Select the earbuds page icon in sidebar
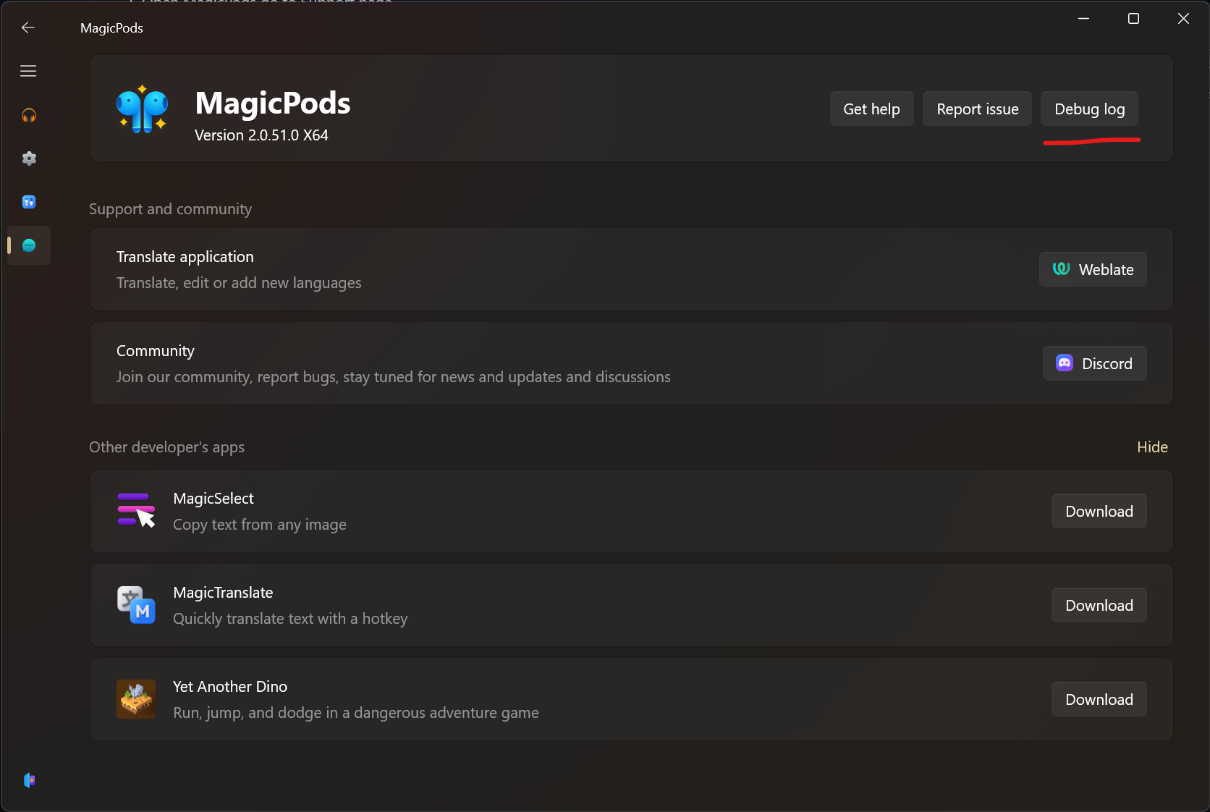 (29, 202)
